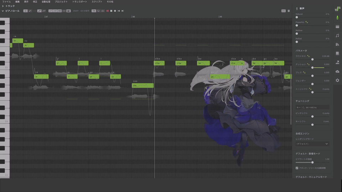
Task: Jump to the end of track
Action: pyautogui.click(x=123, y=11)
